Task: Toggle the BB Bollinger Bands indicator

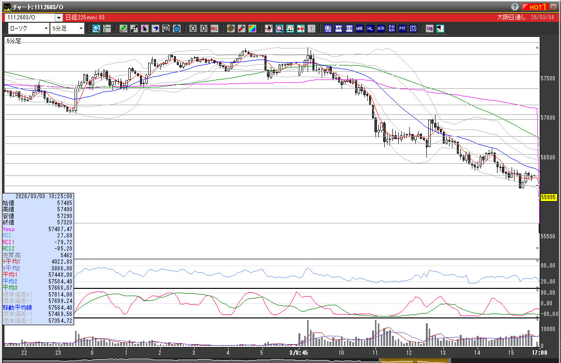Action: click(349, 29)
